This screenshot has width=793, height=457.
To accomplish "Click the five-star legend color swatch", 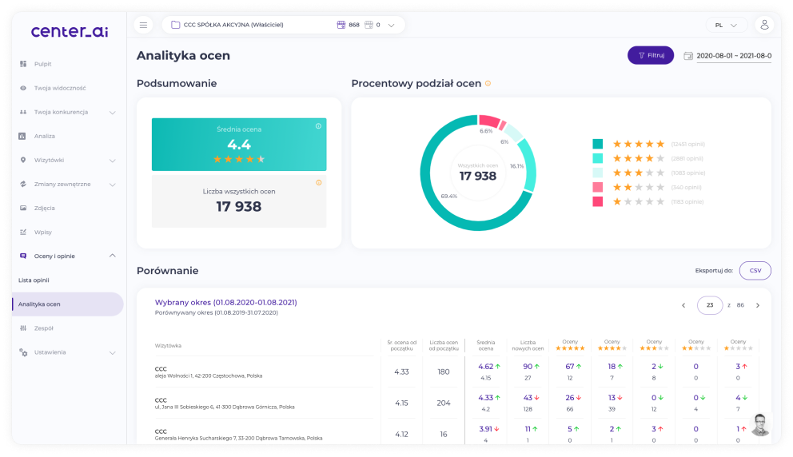I will click(x=597, y=144).
